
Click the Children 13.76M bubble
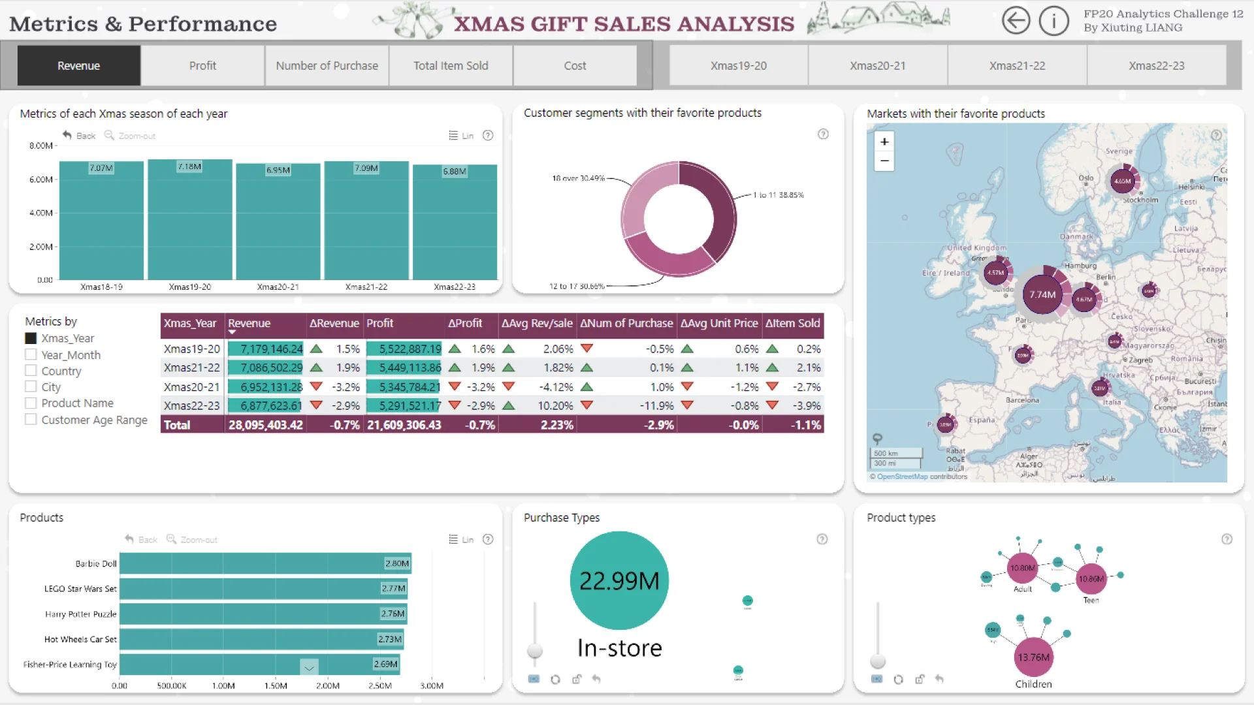[x=1033, y=657]
